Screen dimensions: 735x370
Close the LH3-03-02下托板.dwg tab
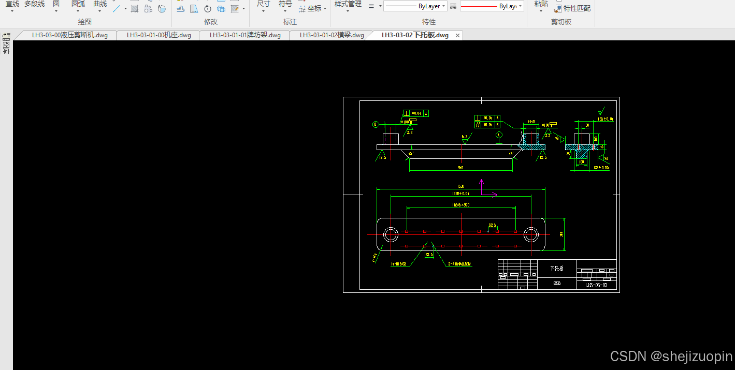tap(457, 35)
